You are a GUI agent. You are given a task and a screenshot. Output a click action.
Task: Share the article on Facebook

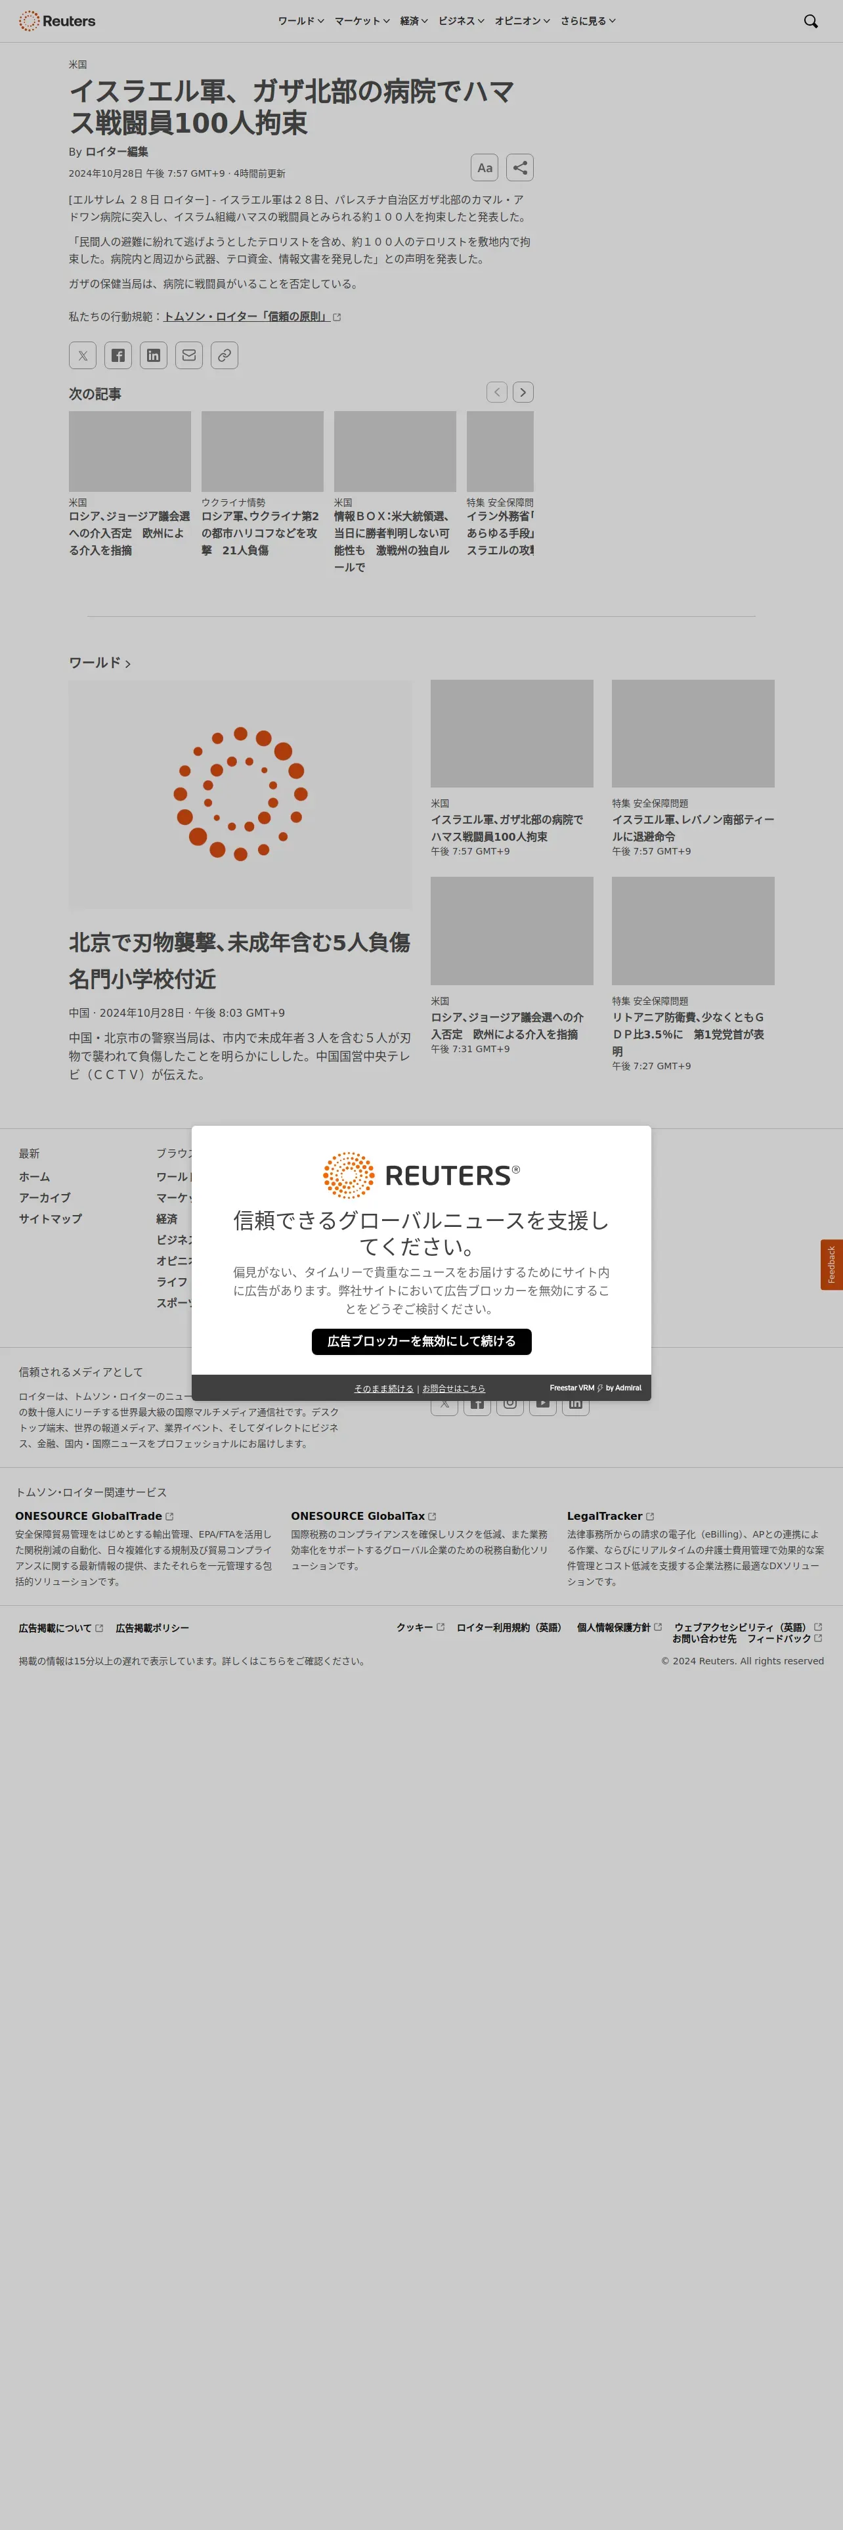(x=118, y=355)
